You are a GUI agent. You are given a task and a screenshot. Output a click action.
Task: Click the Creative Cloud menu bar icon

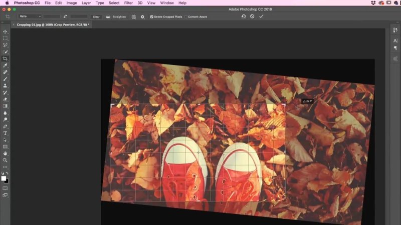[381, 3]
